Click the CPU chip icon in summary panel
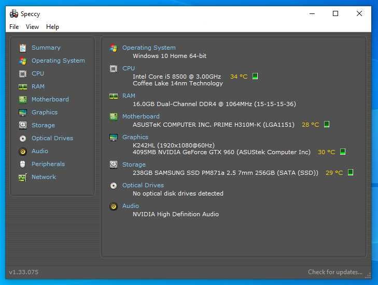This screenshot has height=285, width=378. click(114, 69)
